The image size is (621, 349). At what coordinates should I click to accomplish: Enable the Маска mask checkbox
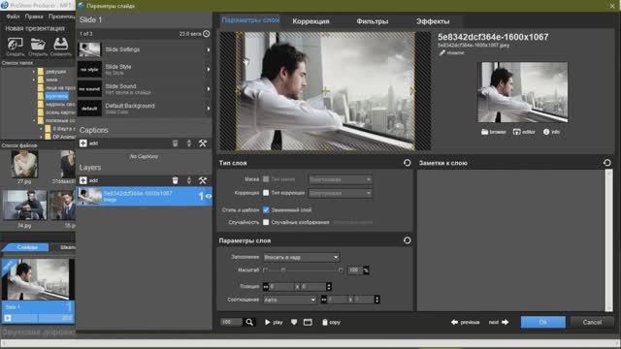[266, 179]
